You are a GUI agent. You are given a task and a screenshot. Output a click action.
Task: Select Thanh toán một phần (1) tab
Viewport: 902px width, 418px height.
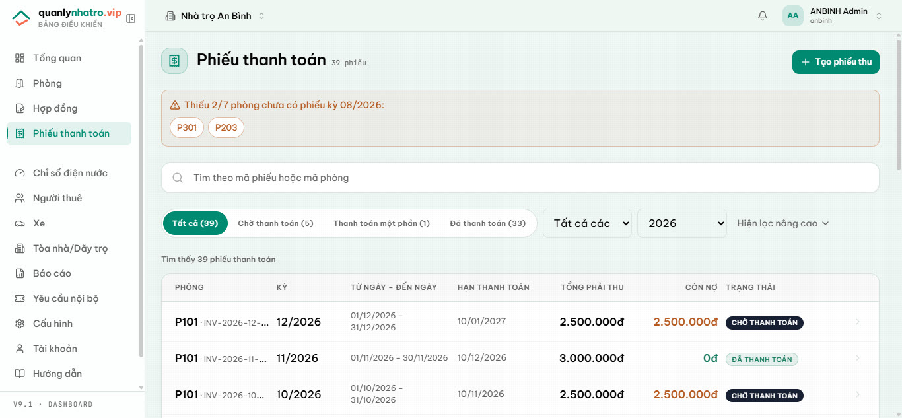[x=382, y=223]
